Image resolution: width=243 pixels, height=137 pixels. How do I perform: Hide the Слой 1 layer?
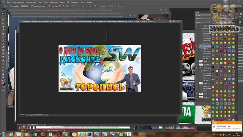(197, 62)
